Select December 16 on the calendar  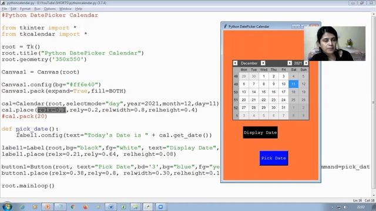click(274, 92)
